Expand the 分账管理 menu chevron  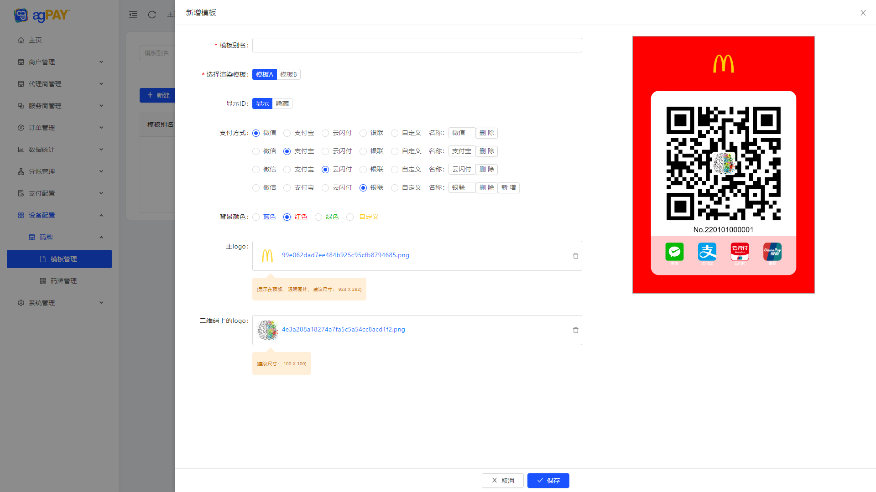[x=101, y=171]
